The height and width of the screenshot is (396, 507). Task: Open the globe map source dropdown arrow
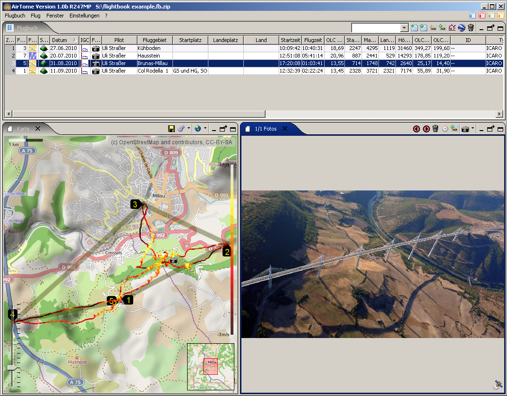point(205,129)
